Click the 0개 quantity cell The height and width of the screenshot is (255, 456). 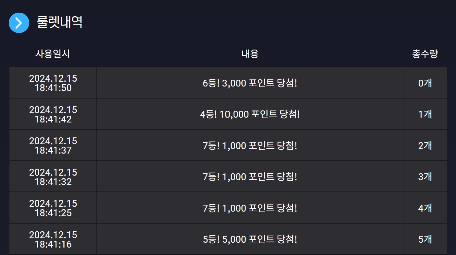[425, 83]
